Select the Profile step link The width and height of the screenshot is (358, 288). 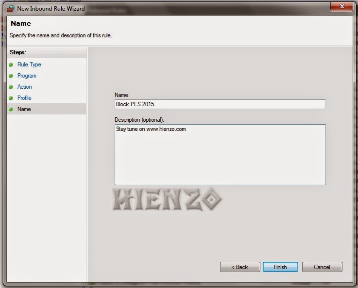pos(24,98)
